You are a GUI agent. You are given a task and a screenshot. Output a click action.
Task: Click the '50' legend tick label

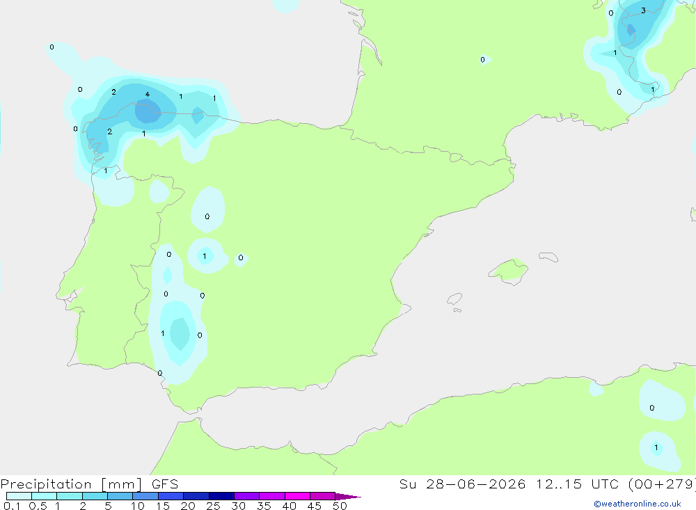pyautogui.click(x=340, y=506)
